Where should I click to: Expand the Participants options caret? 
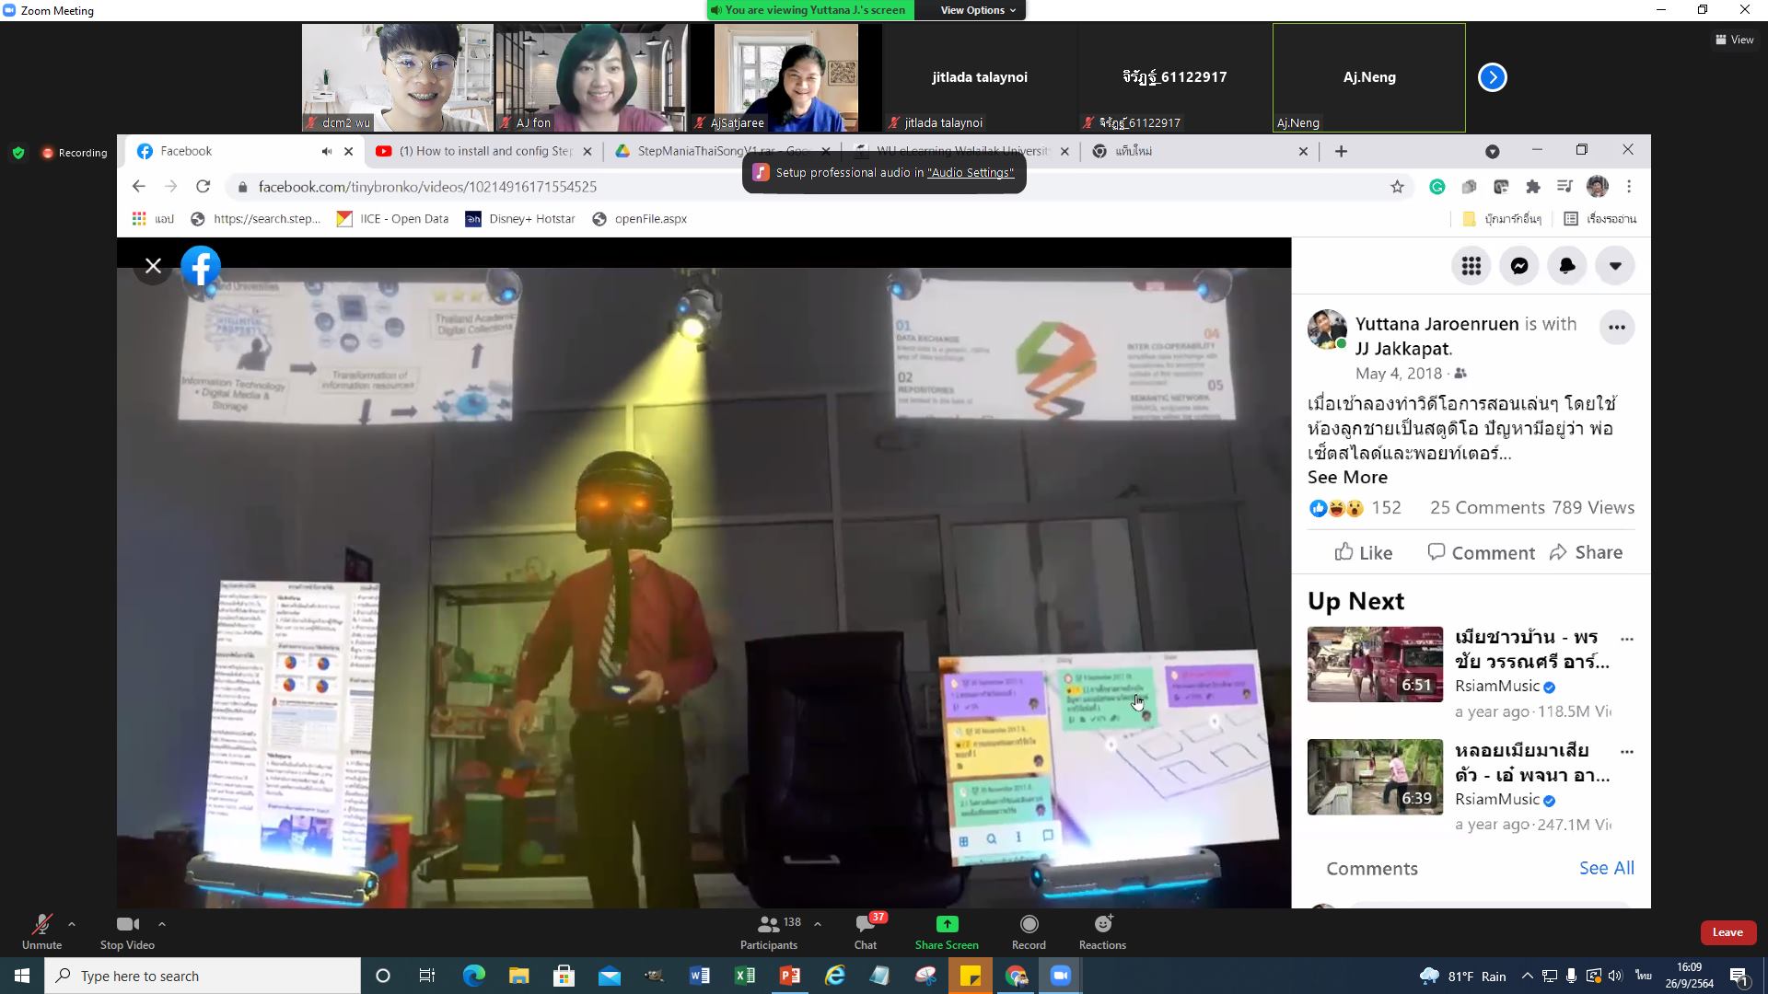coord(818,924)
